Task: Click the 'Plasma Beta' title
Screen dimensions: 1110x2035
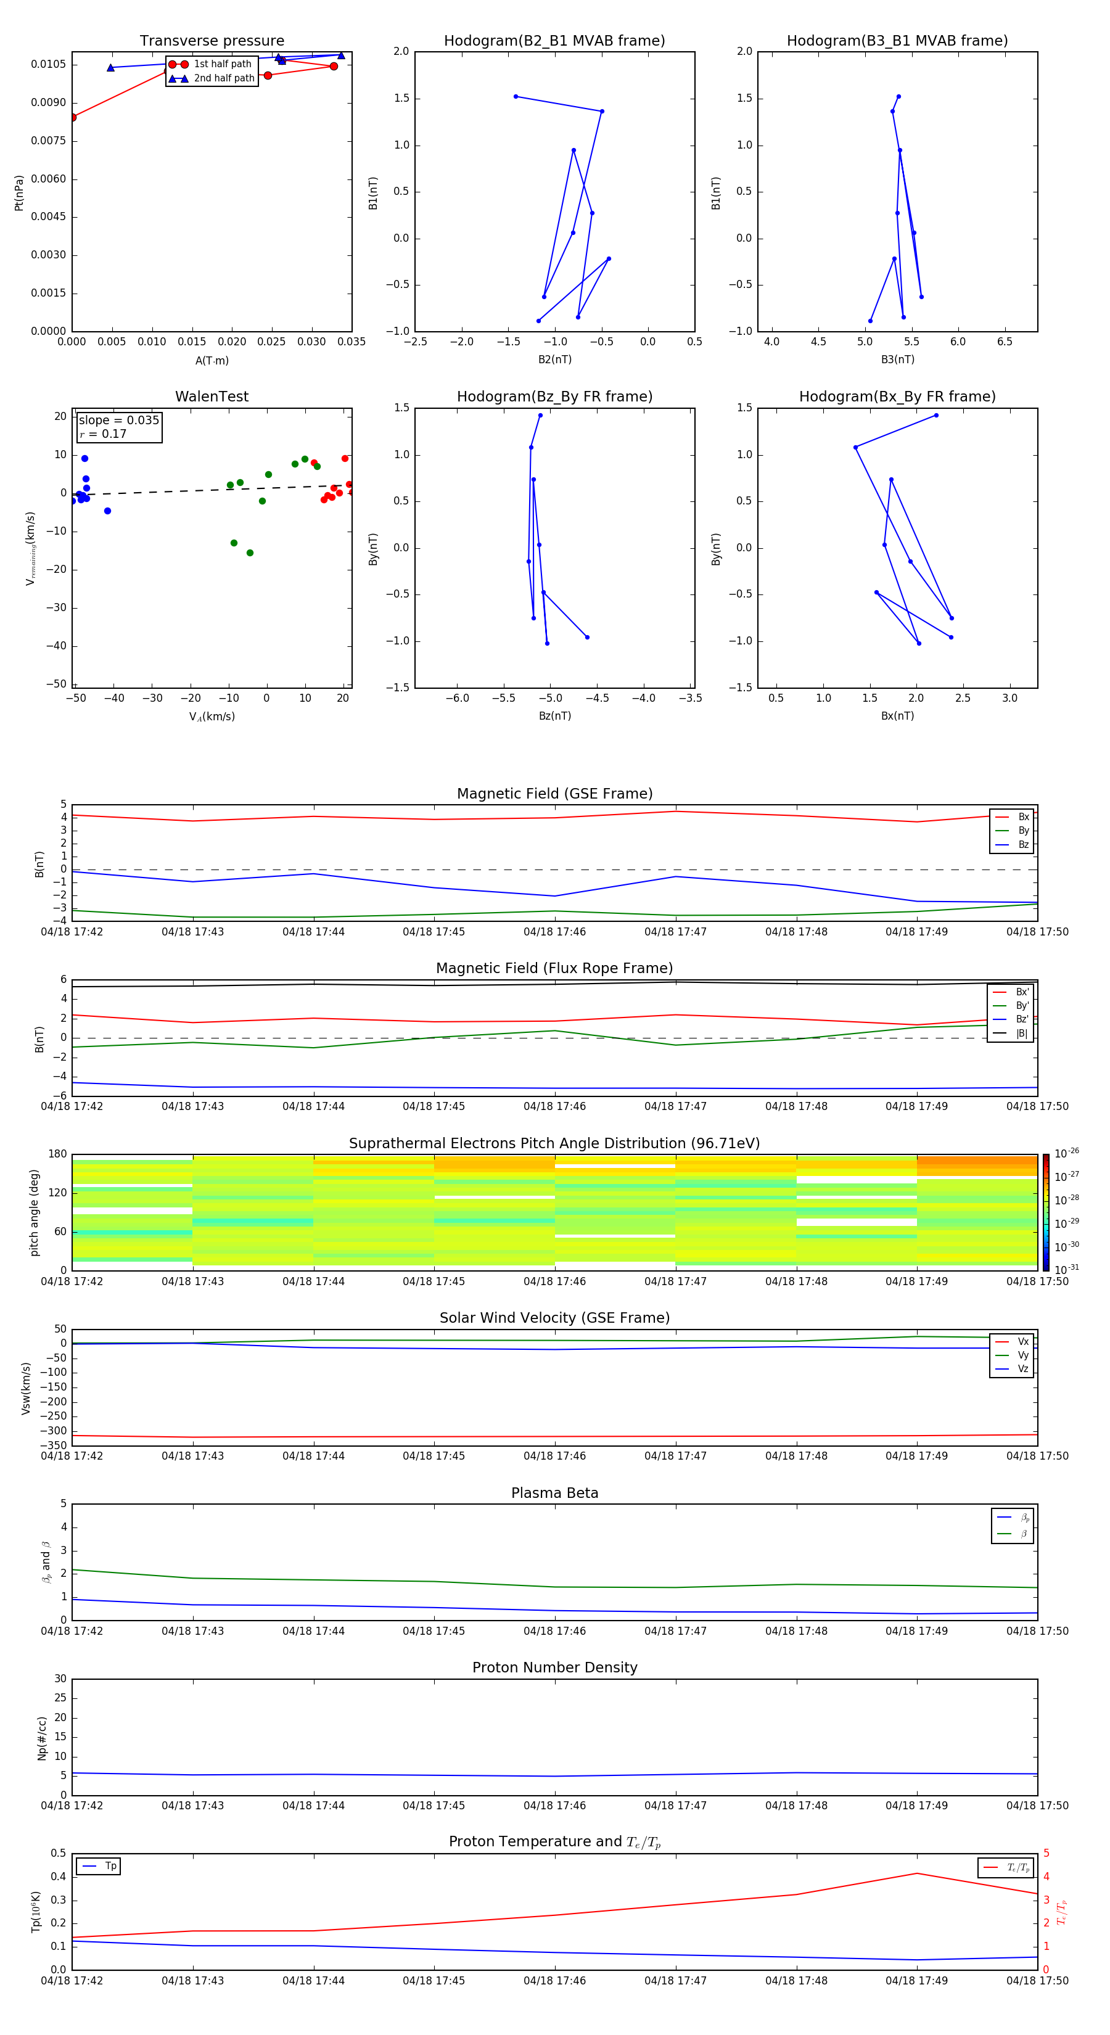Action: coord(554,1493)
